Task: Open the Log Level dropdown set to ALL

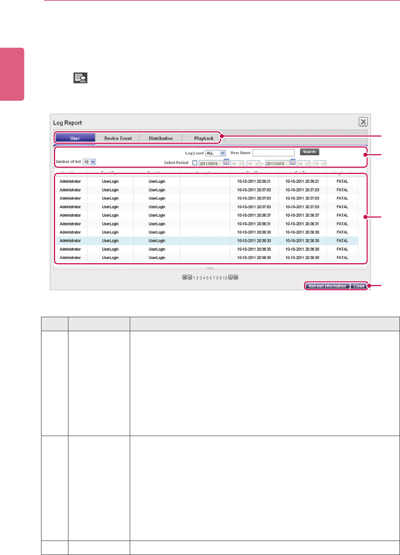Action: click(215, 153)
